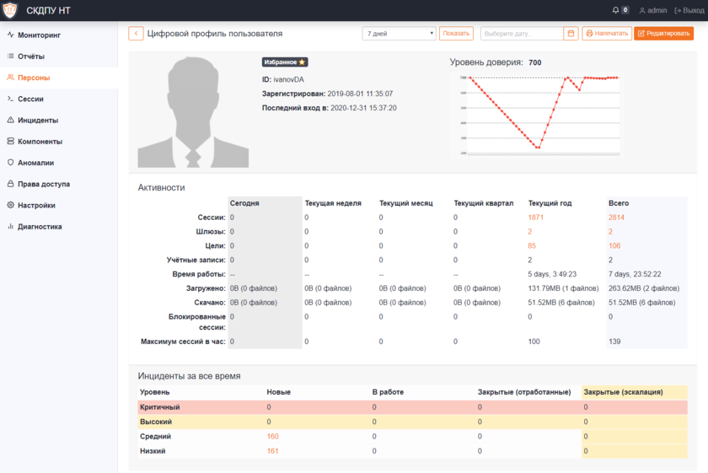This screenshot has height=473, width=708.
Task: Log out using the Выход link
Action: click(689, 10)
